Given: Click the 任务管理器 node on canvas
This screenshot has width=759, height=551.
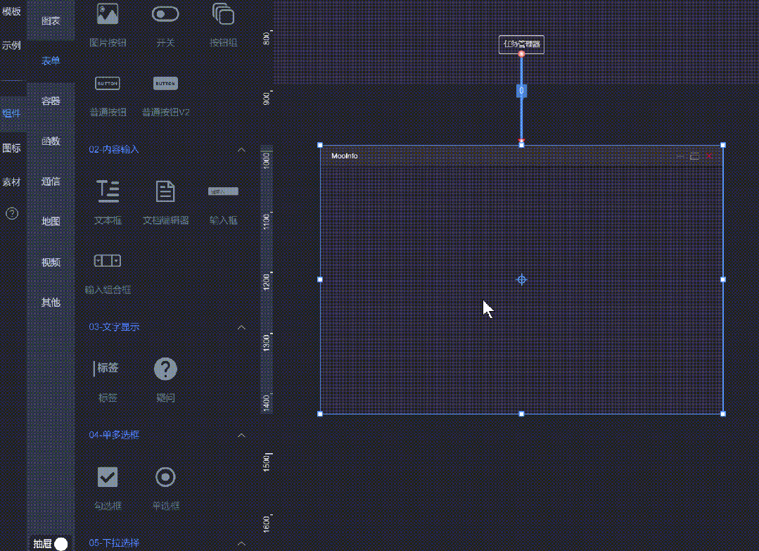Looking at the screenshot, I should point(521,44).
